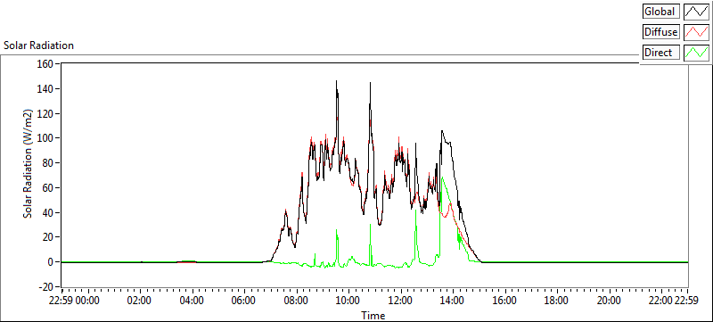The image size is (713, 322).
Task: Click the 60 y-axis tick label
Action: [49, 187]
